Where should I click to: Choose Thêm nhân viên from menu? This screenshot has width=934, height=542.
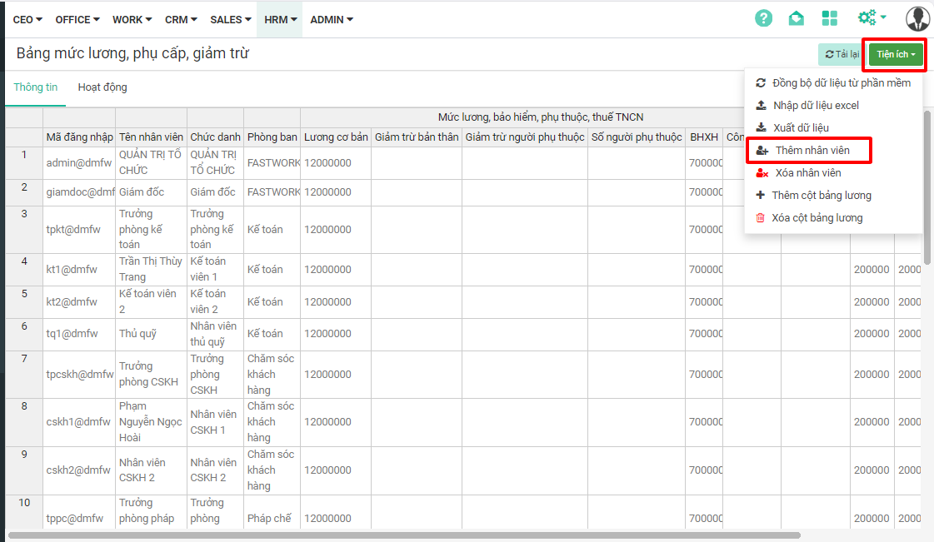[811, 151]
